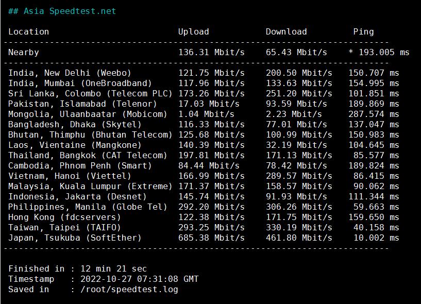Click the 2022-10-27 07:31:08 GMT timestamp
The height and width of the screenshot is (304, 421).
[139, 279]
